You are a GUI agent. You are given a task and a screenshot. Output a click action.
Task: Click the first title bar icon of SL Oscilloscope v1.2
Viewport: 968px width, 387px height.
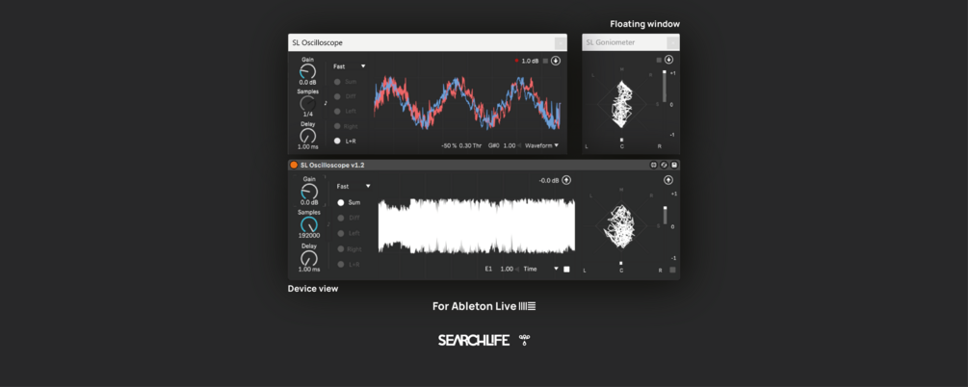click(653, 165)
